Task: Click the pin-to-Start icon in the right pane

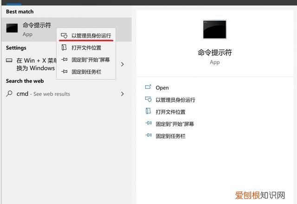Action: click(x=148, y=123)
